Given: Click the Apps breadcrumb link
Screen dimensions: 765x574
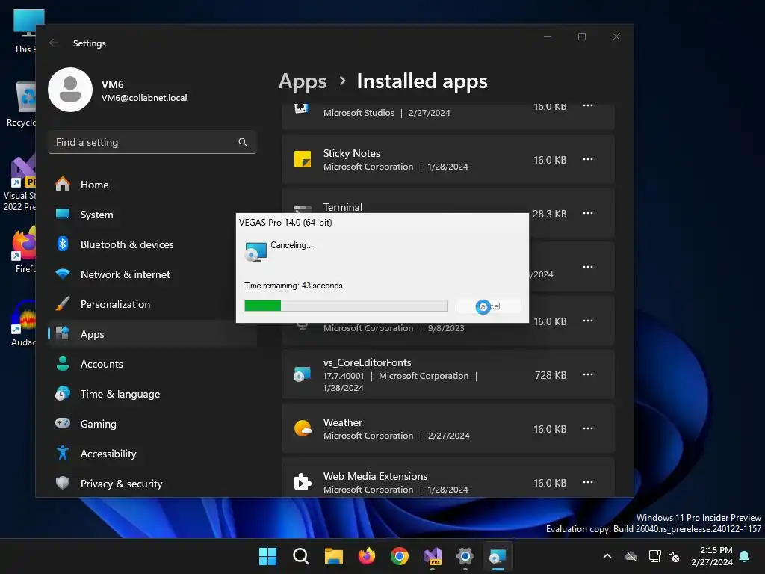Looking at the screenshot, I should 303,81.
